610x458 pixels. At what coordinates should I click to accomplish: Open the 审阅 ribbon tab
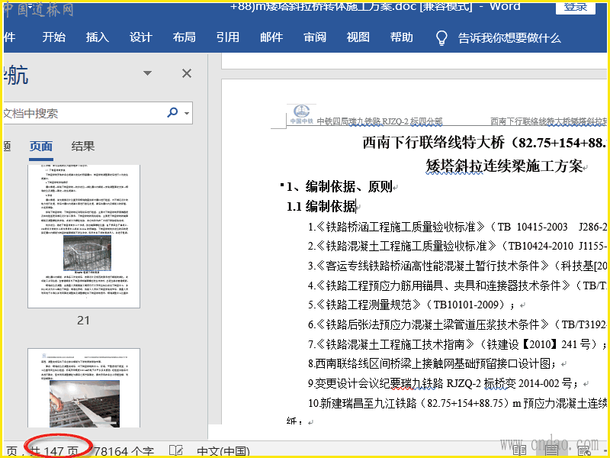(315, 37)
